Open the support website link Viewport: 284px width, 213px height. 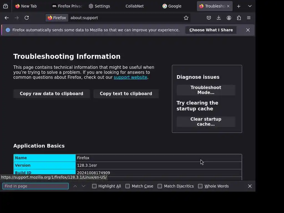click(x=130, y=77)
